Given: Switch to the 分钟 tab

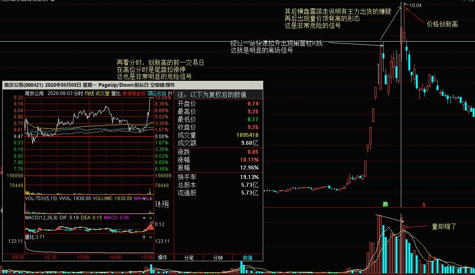Looking at the screenshot, I should coord(218,258).
